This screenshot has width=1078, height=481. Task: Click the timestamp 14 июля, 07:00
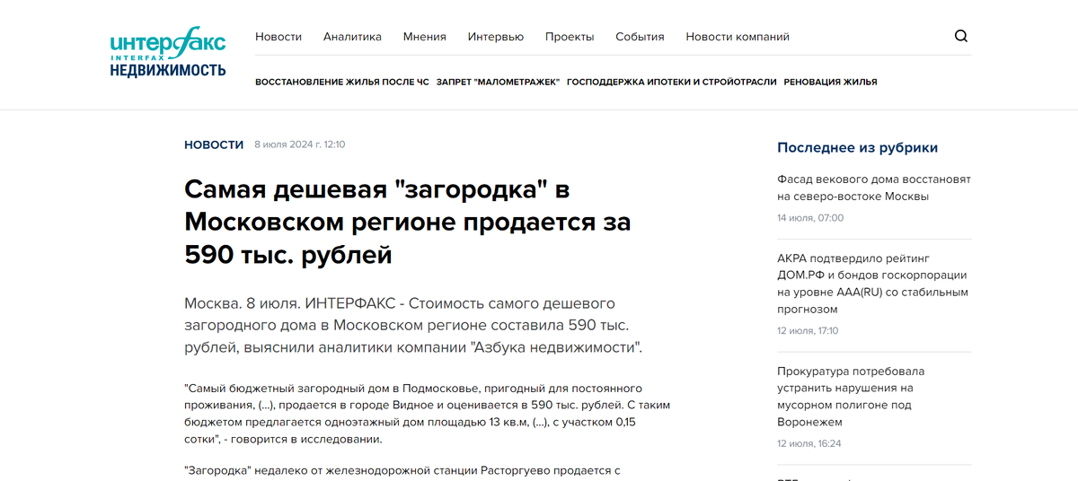[810, 218]
